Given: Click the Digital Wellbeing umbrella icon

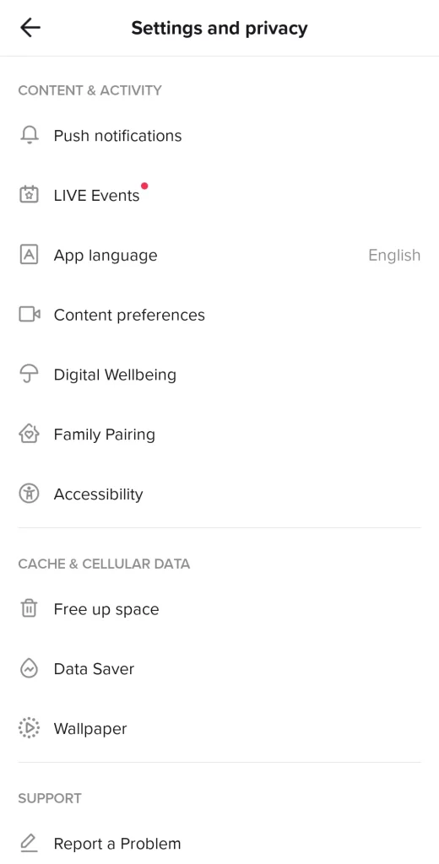Looking at the screenshot, I should (29, 375).
